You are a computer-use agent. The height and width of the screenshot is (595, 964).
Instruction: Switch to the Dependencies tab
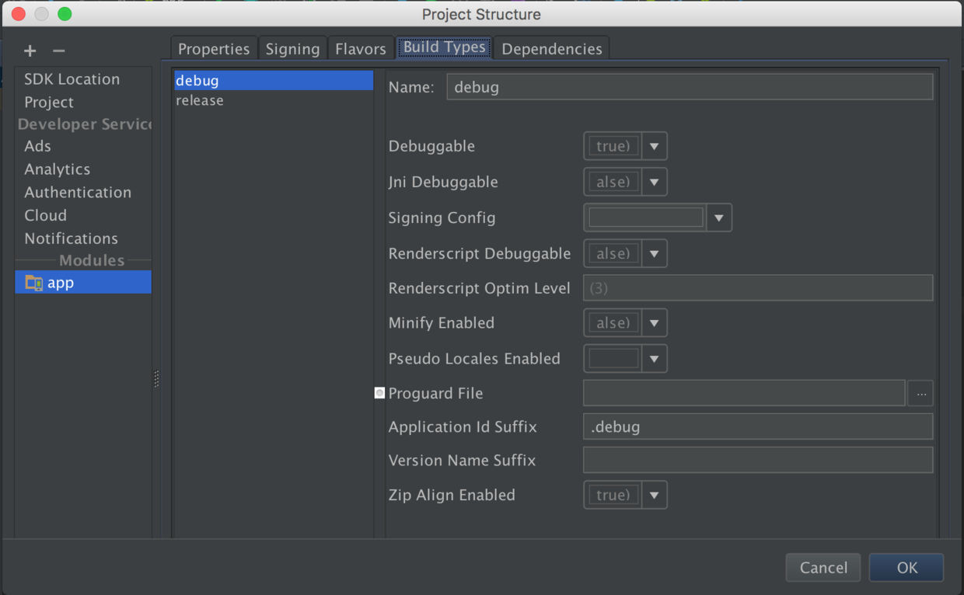[551, 49]
